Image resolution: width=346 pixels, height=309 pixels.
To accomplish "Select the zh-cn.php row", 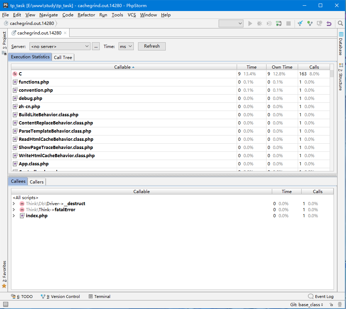I will pos(170,107).
